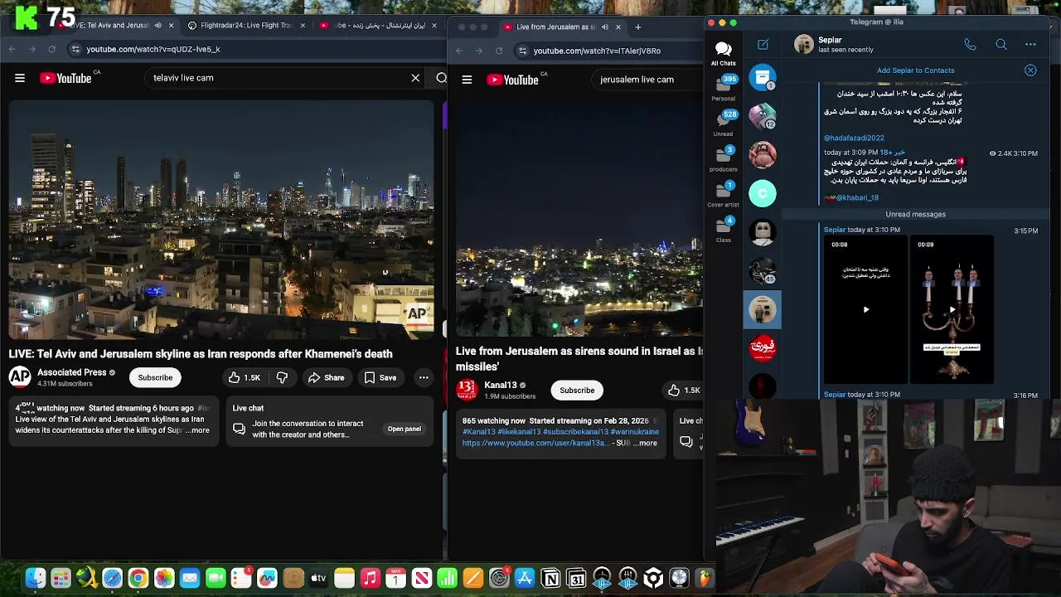This screenshot has height=597, width=1061.
Task: Open Kanal13 channel avatar
Action: click(467, 390)
